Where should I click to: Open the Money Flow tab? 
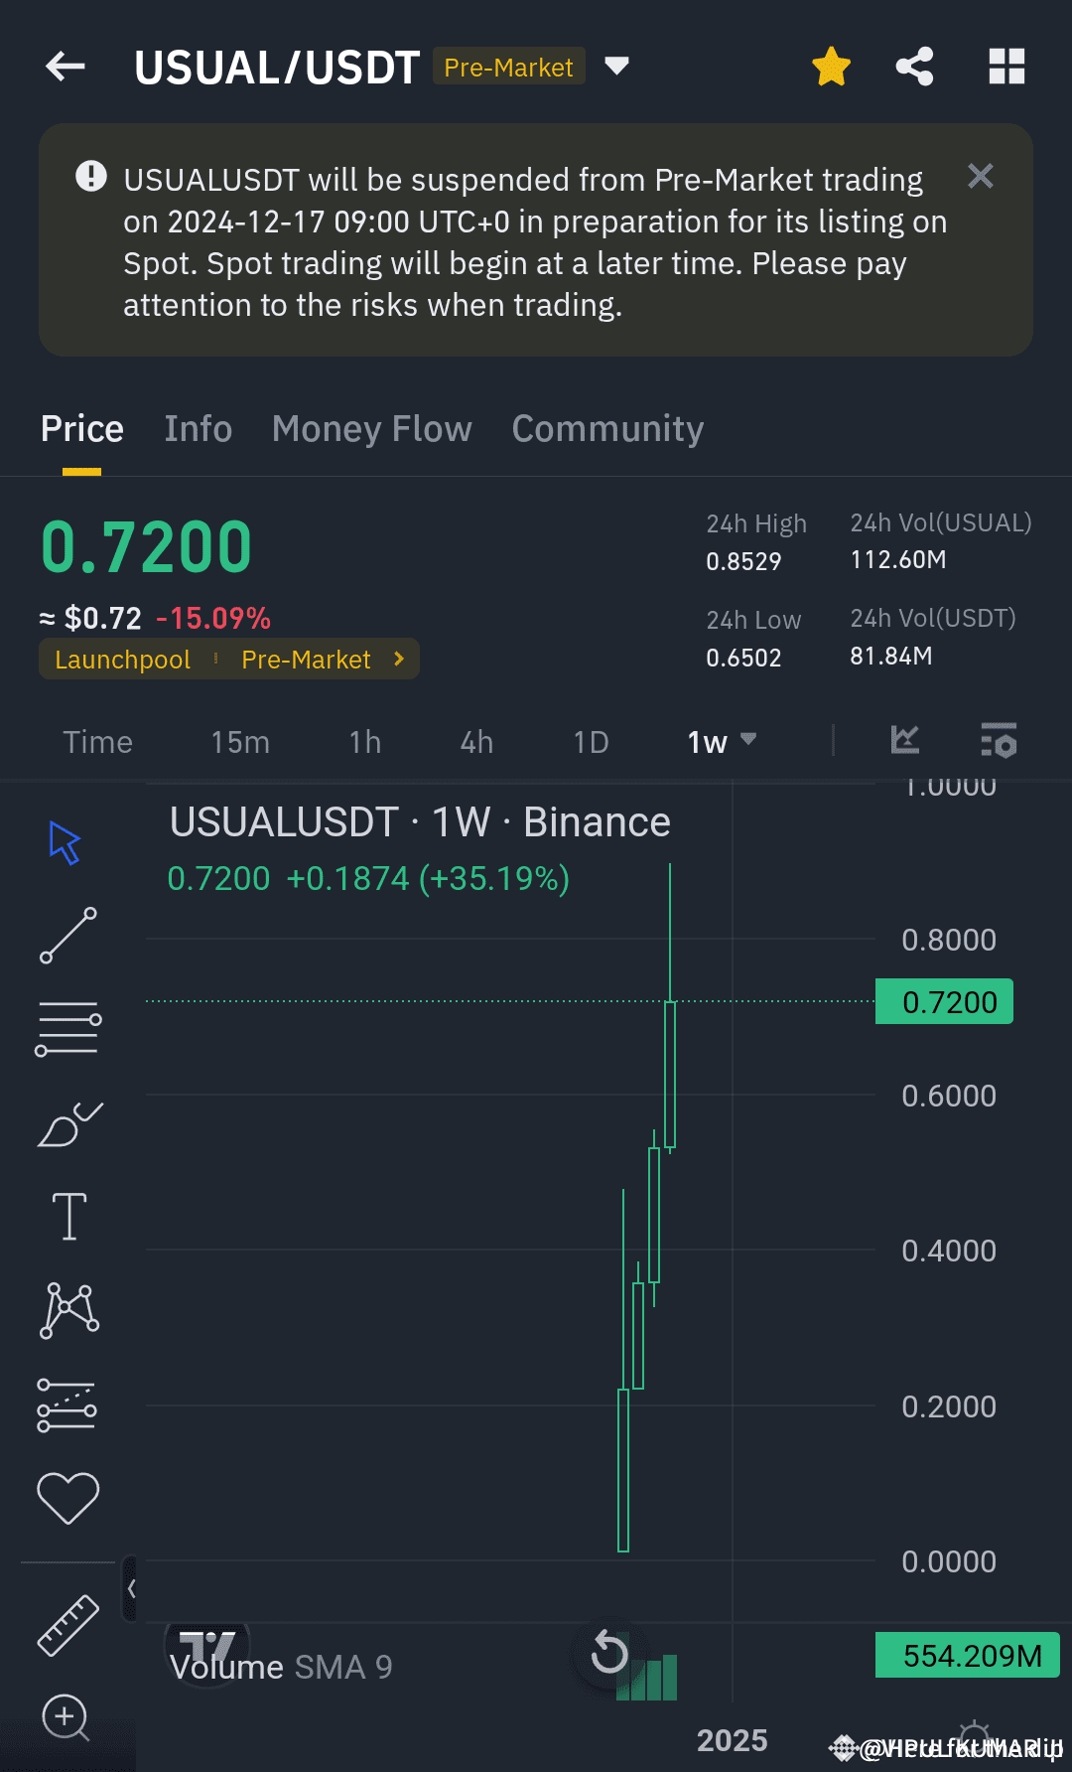(x=372, y=428)
